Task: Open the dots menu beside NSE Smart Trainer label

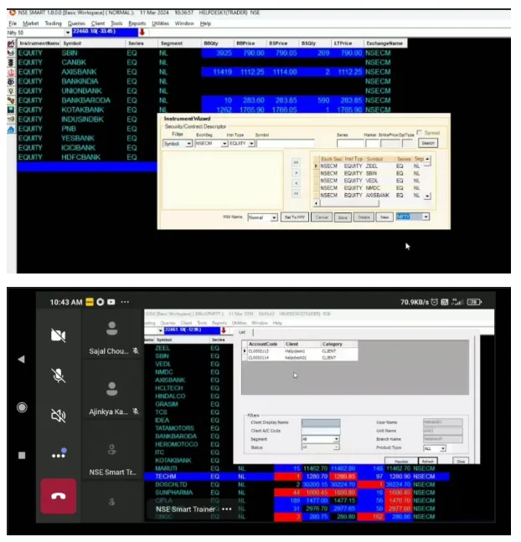Action: tap(227, 509)
